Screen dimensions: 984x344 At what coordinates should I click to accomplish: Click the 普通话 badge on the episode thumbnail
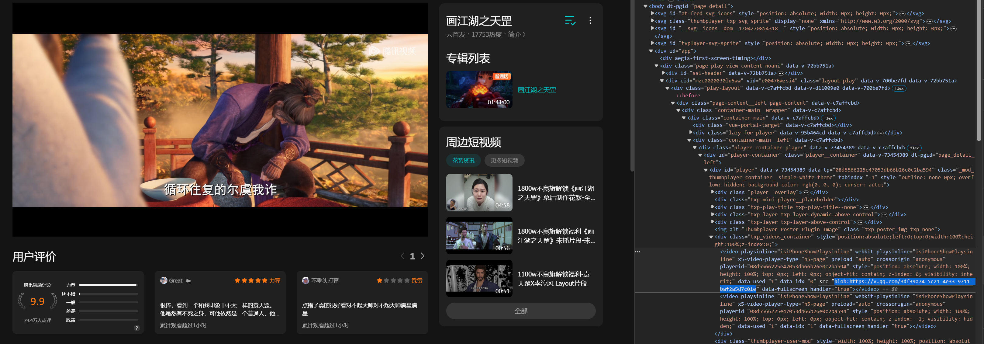tap(502, 76)
